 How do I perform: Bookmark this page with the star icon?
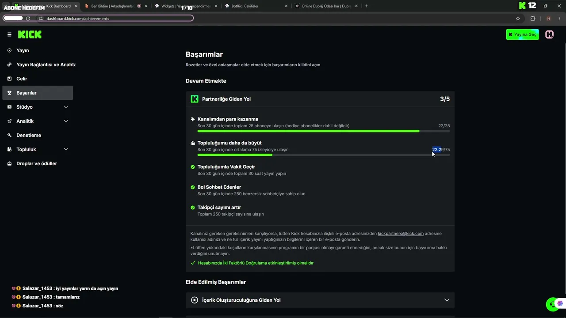click(x=518, y=19)
